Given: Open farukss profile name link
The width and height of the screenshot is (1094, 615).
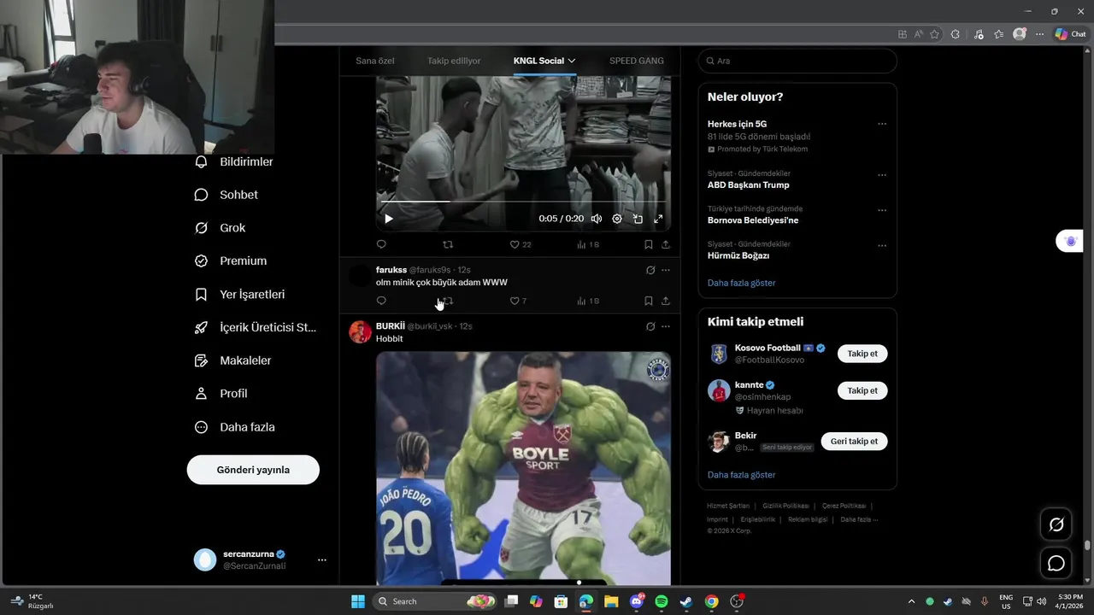Looking at the screenshot, I should (x=391, y=270).
